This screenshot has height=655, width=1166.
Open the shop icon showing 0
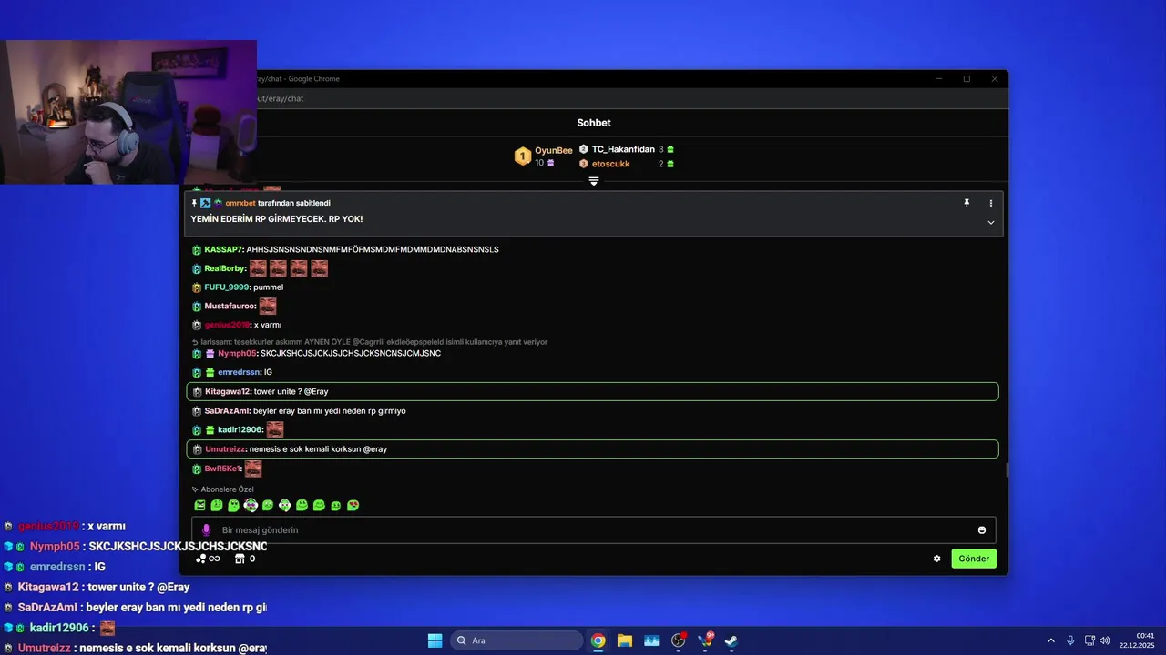coord(245,559)
